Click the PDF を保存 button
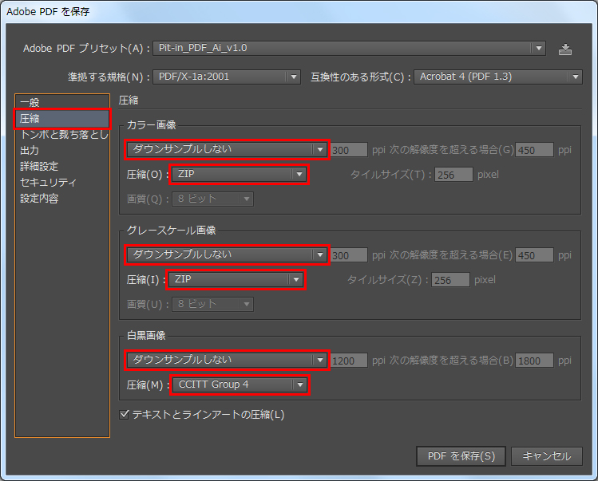598x481 pixels. click(x=461, y=456)
